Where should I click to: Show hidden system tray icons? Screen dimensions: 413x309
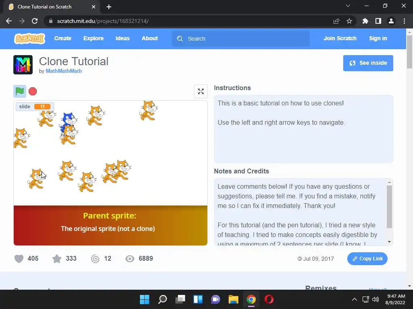coord(355,299)
